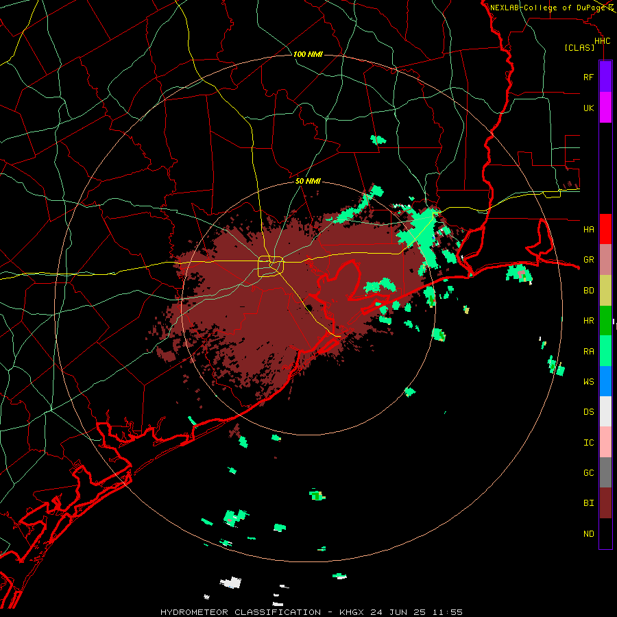617x617 pixels.
Task: Click the UK legend label
Action: coord(588,108)
